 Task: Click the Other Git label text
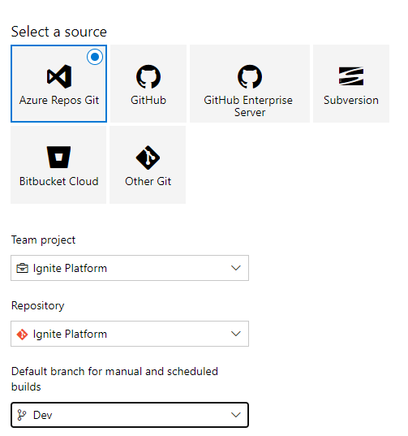(148, 182)
